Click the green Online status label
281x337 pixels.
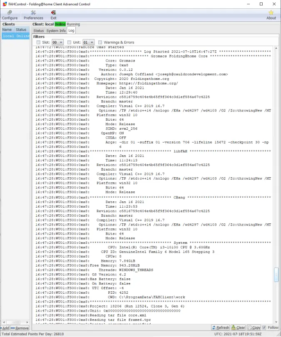tap(60, 24)
